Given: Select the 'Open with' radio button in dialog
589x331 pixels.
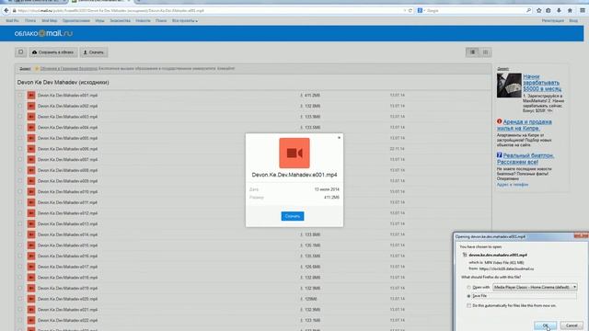Looking at the screenshot, I should coord(468,288).
